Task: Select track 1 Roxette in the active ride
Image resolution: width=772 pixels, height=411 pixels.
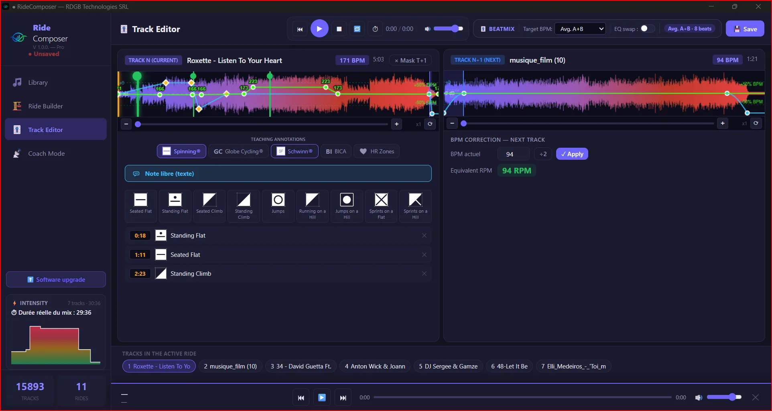Action: 159,366
